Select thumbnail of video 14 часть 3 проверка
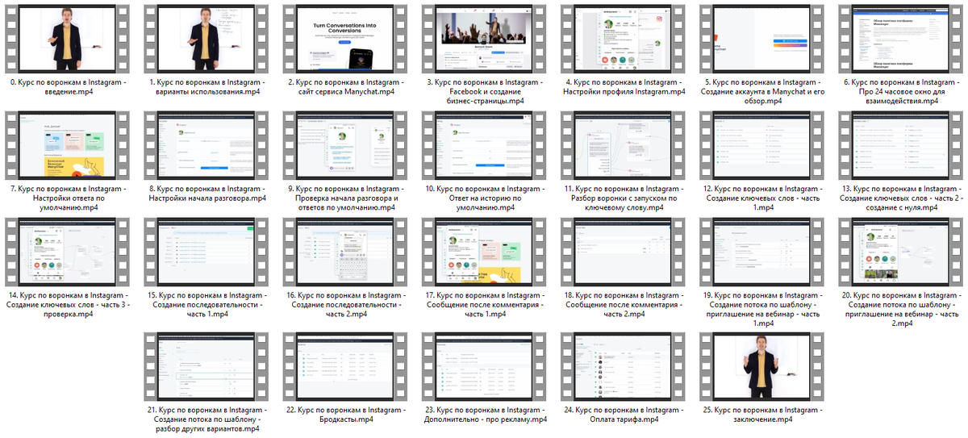 (66, 251)
